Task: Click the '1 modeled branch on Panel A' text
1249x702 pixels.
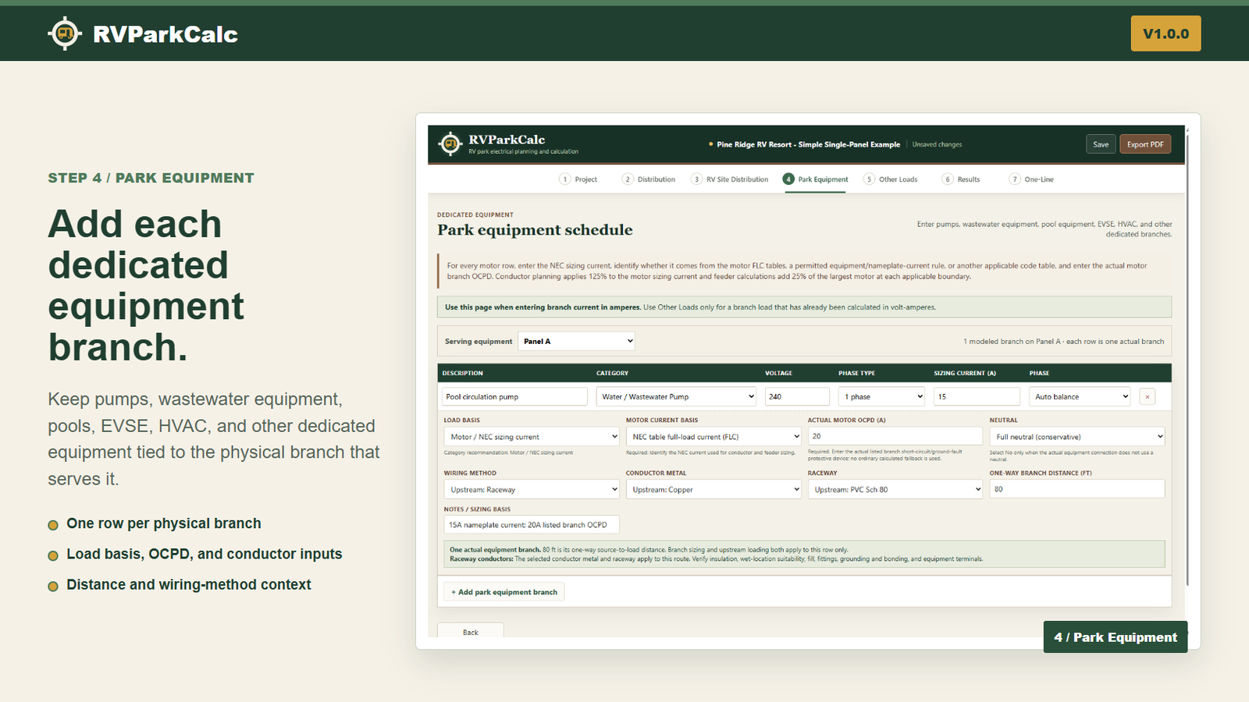Action: (x=1063, y=342)
